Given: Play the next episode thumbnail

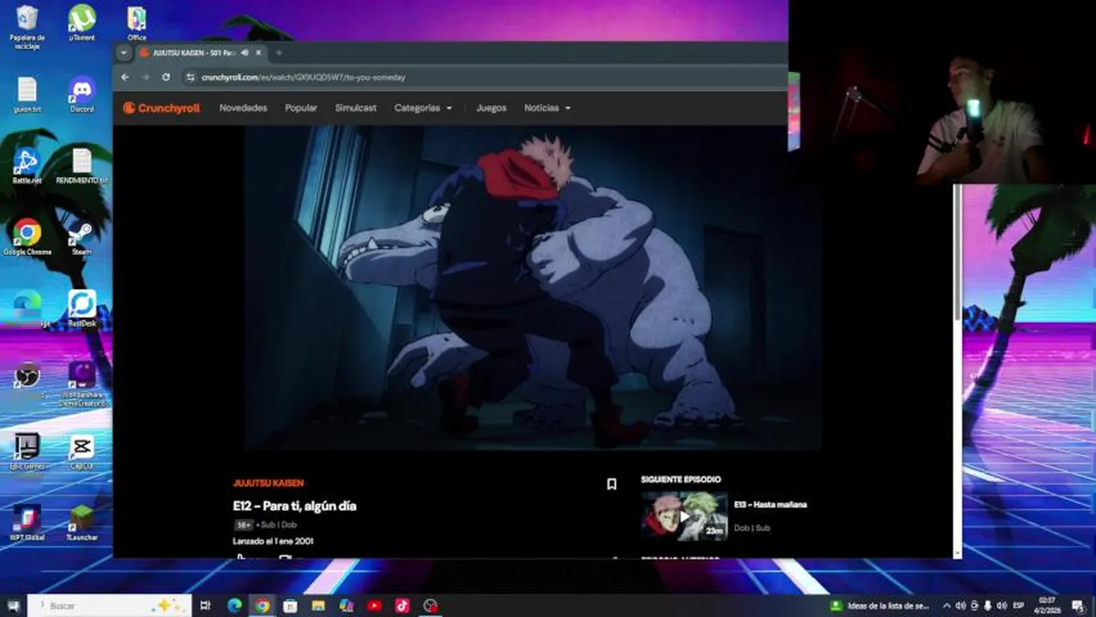Looking at the screenshot, I should click(684, 516).
